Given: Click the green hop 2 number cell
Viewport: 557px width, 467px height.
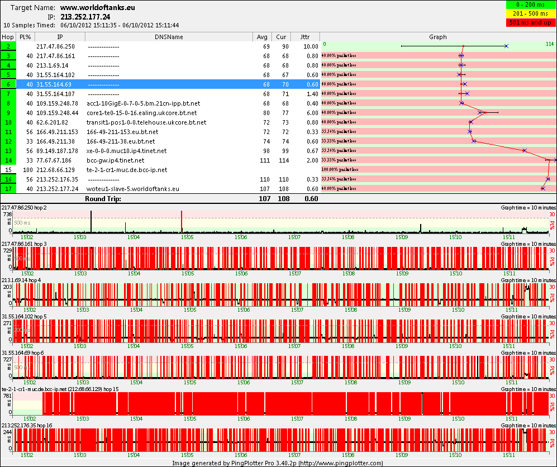Looking at the screenshot, I should [8, 46].
